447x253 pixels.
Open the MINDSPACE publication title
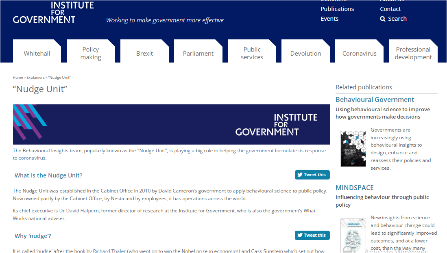tap(355, 188)
